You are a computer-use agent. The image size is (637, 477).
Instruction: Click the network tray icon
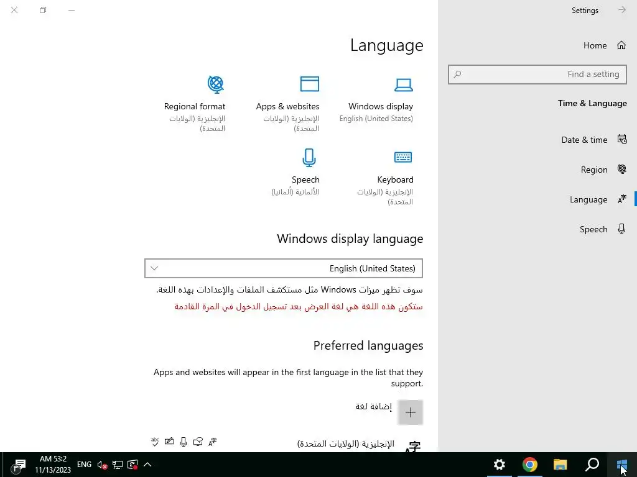pos(118,465)
